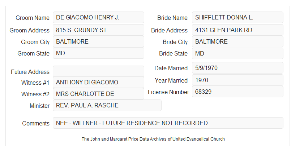
Task: Click the empty Future Address field
Action: point(98,71)
